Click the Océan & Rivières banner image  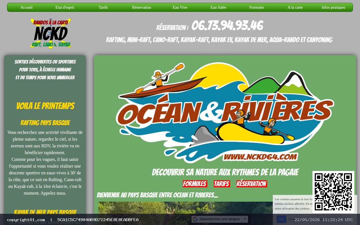click(225, 112)
